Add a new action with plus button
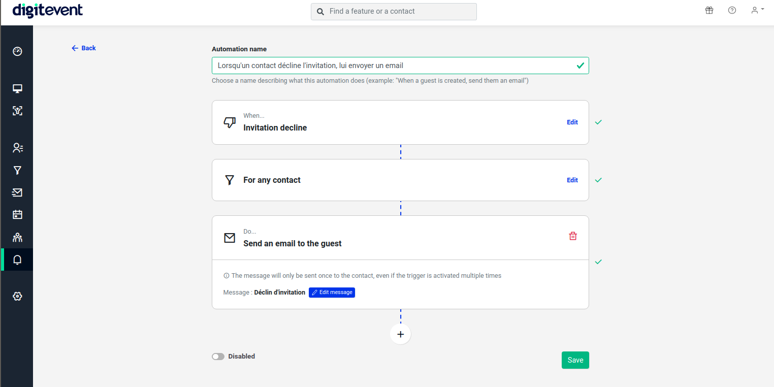The image size is (774, 387). (400, 334)
